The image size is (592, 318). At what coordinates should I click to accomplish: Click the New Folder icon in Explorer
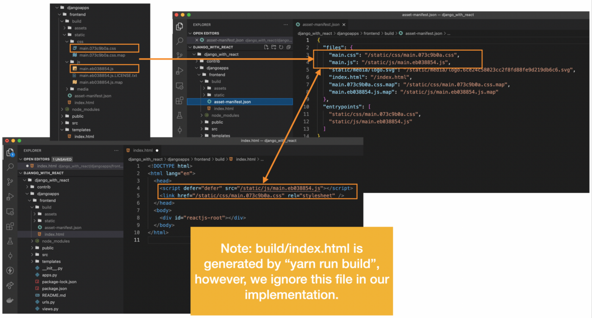pos(274,47)
